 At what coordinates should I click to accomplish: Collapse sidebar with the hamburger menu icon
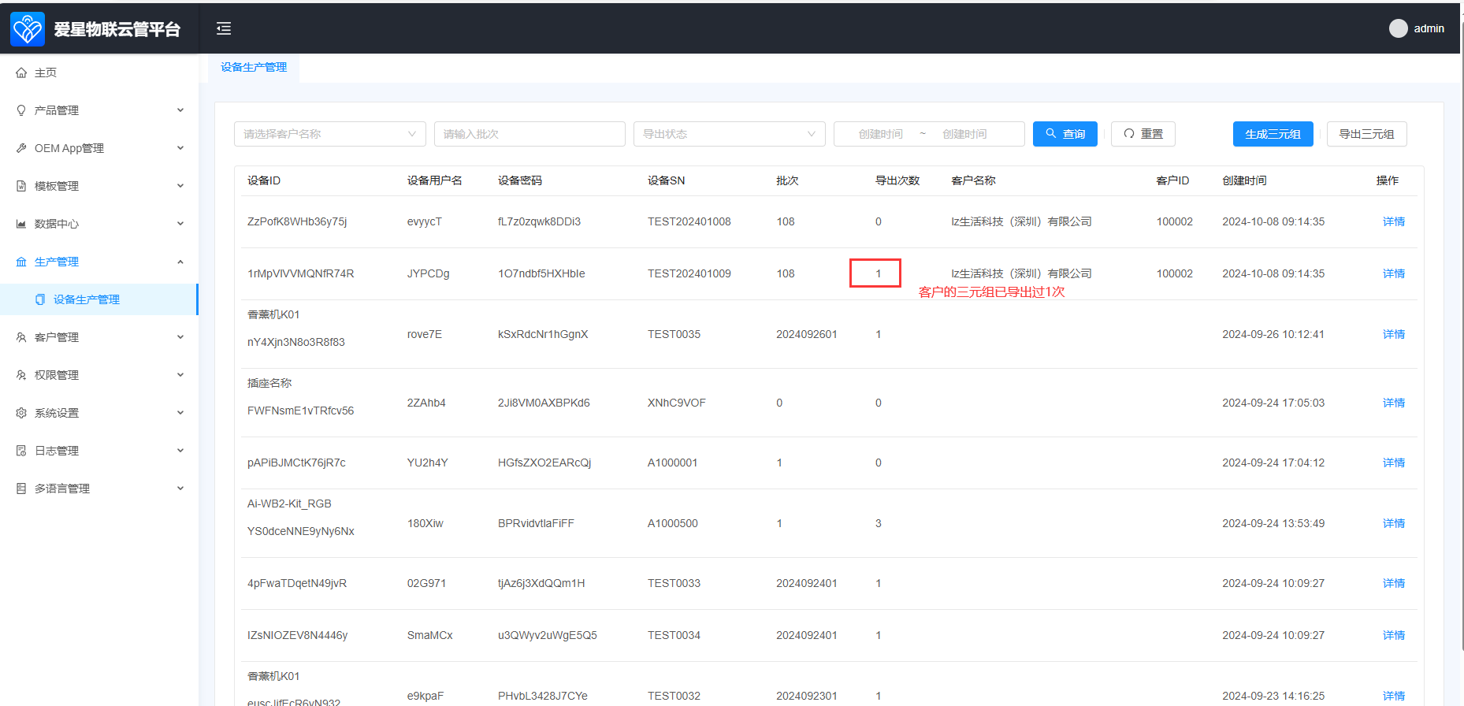pyautogui.click(x=224, y=28)
